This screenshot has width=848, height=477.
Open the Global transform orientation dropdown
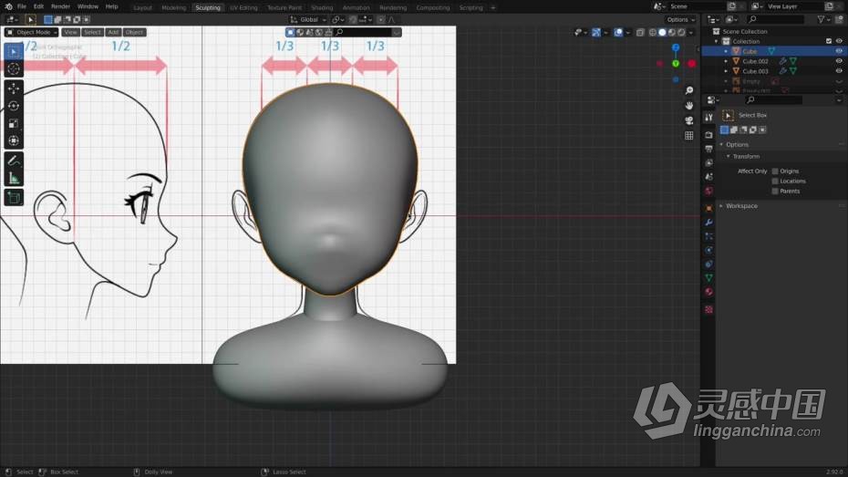(x=308, y=19)
